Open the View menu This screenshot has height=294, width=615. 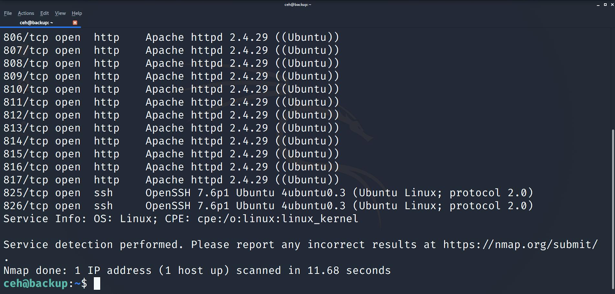tap(60, 13)
